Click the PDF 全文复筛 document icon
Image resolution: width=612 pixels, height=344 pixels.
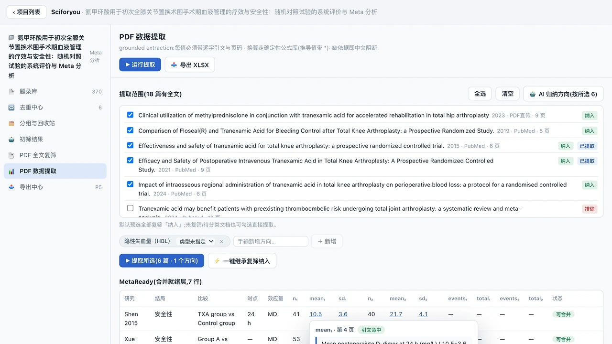coord(11,155)
